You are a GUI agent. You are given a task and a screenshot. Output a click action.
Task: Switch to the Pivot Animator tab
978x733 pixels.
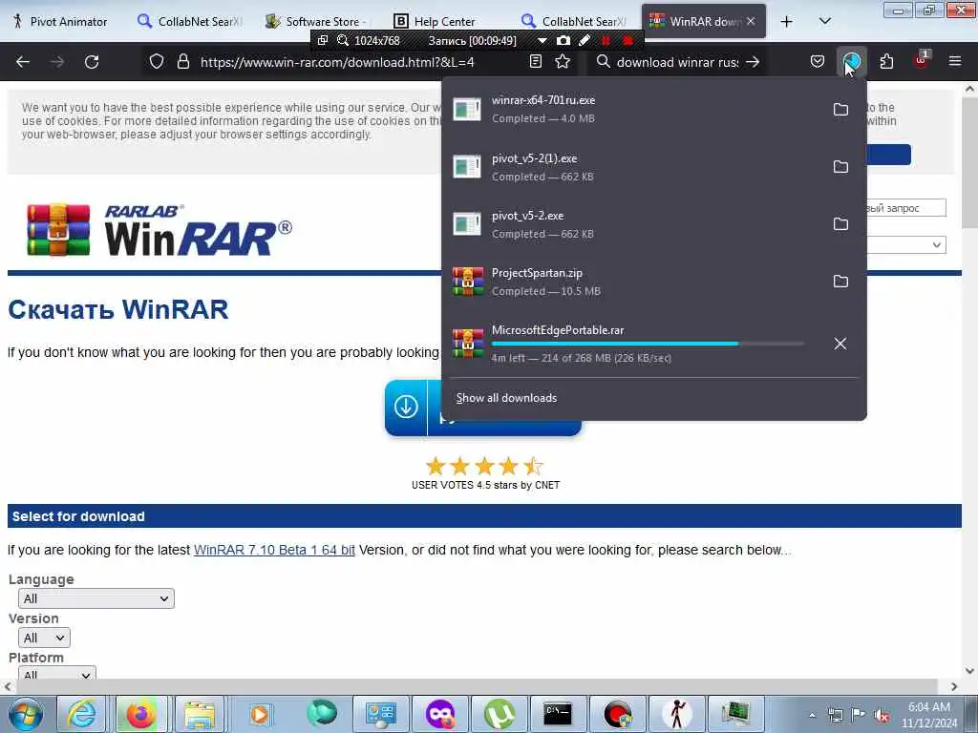60,21
